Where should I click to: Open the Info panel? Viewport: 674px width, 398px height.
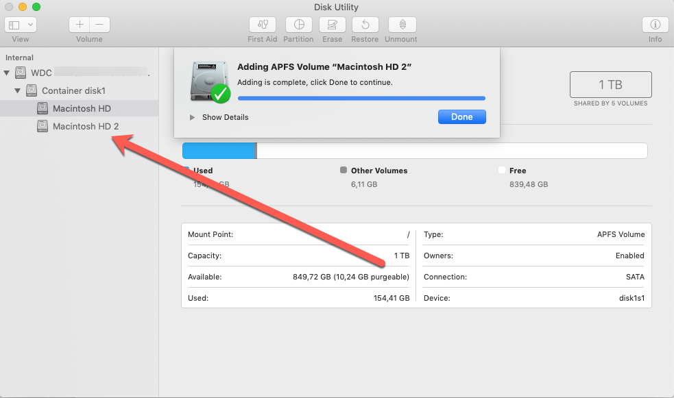tap(655, 25)
